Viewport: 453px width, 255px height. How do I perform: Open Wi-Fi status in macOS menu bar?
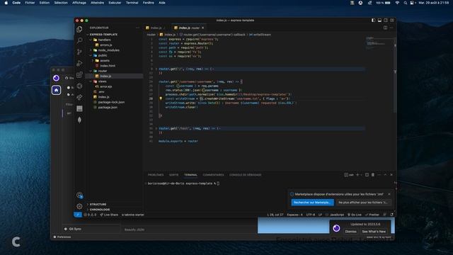click(397, 3)
